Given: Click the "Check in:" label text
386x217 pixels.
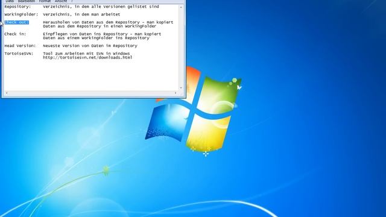Looking at the screenshot, I should (x=15, y=34).
